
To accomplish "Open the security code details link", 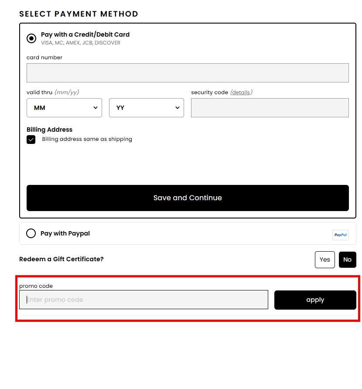I will [241, 92].
